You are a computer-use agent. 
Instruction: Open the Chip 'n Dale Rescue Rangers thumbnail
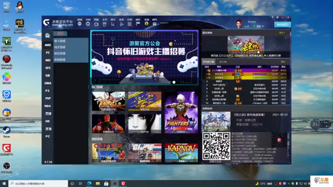[x=108, y=153]
